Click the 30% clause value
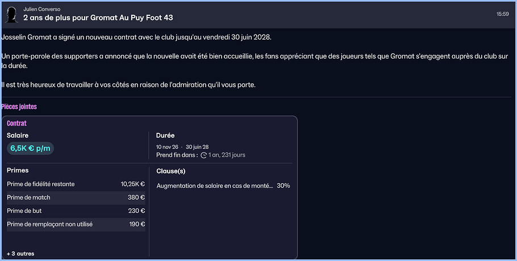 point(283,186)
